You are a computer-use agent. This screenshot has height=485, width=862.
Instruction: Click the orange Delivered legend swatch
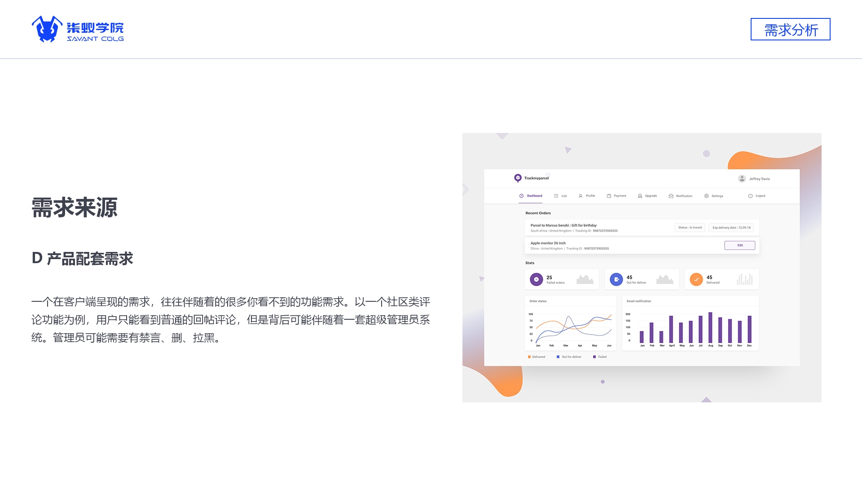click(529, 357)
